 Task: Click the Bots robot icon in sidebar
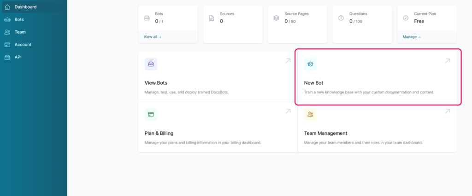click(7, 19)
